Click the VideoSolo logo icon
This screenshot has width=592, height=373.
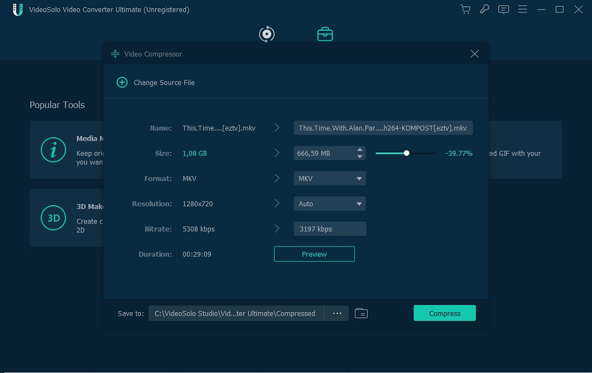(x=18, y=9)
